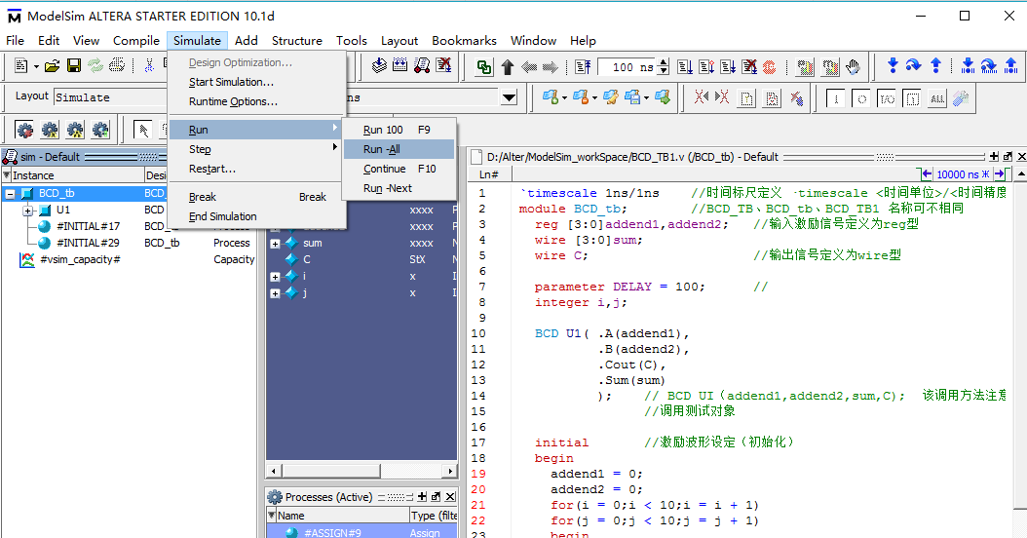The width and height of the screenshot is (1027, 538).
Task: Choose Continue from the Run submenu
Action: pyautogui.click(x=399, y=169)
